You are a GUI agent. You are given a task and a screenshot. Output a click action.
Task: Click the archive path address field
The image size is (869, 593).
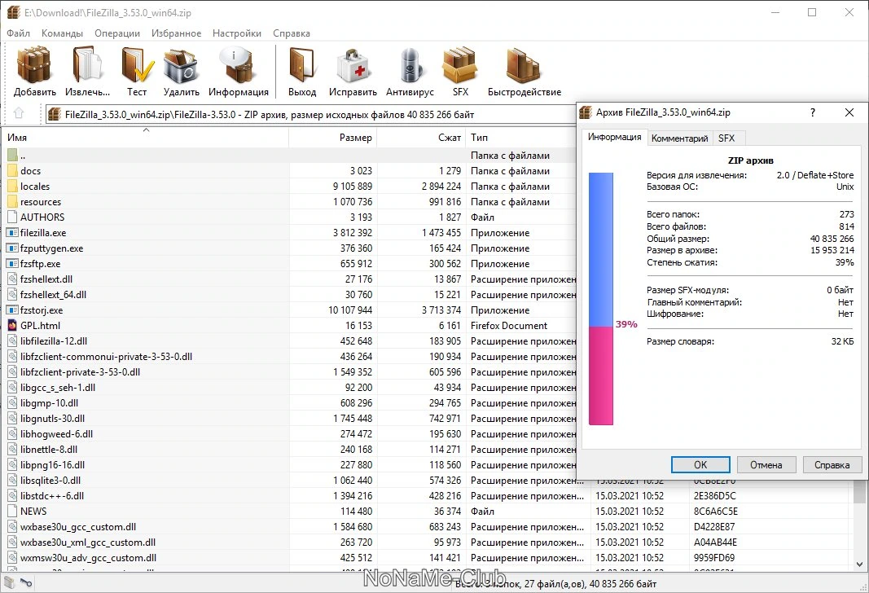[311, 114]
